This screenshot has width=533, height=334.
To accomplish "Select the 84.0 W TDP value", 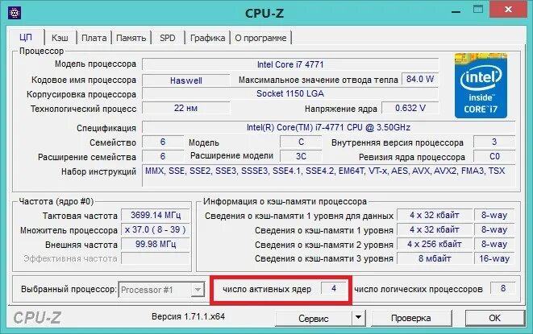I will 420,79.
